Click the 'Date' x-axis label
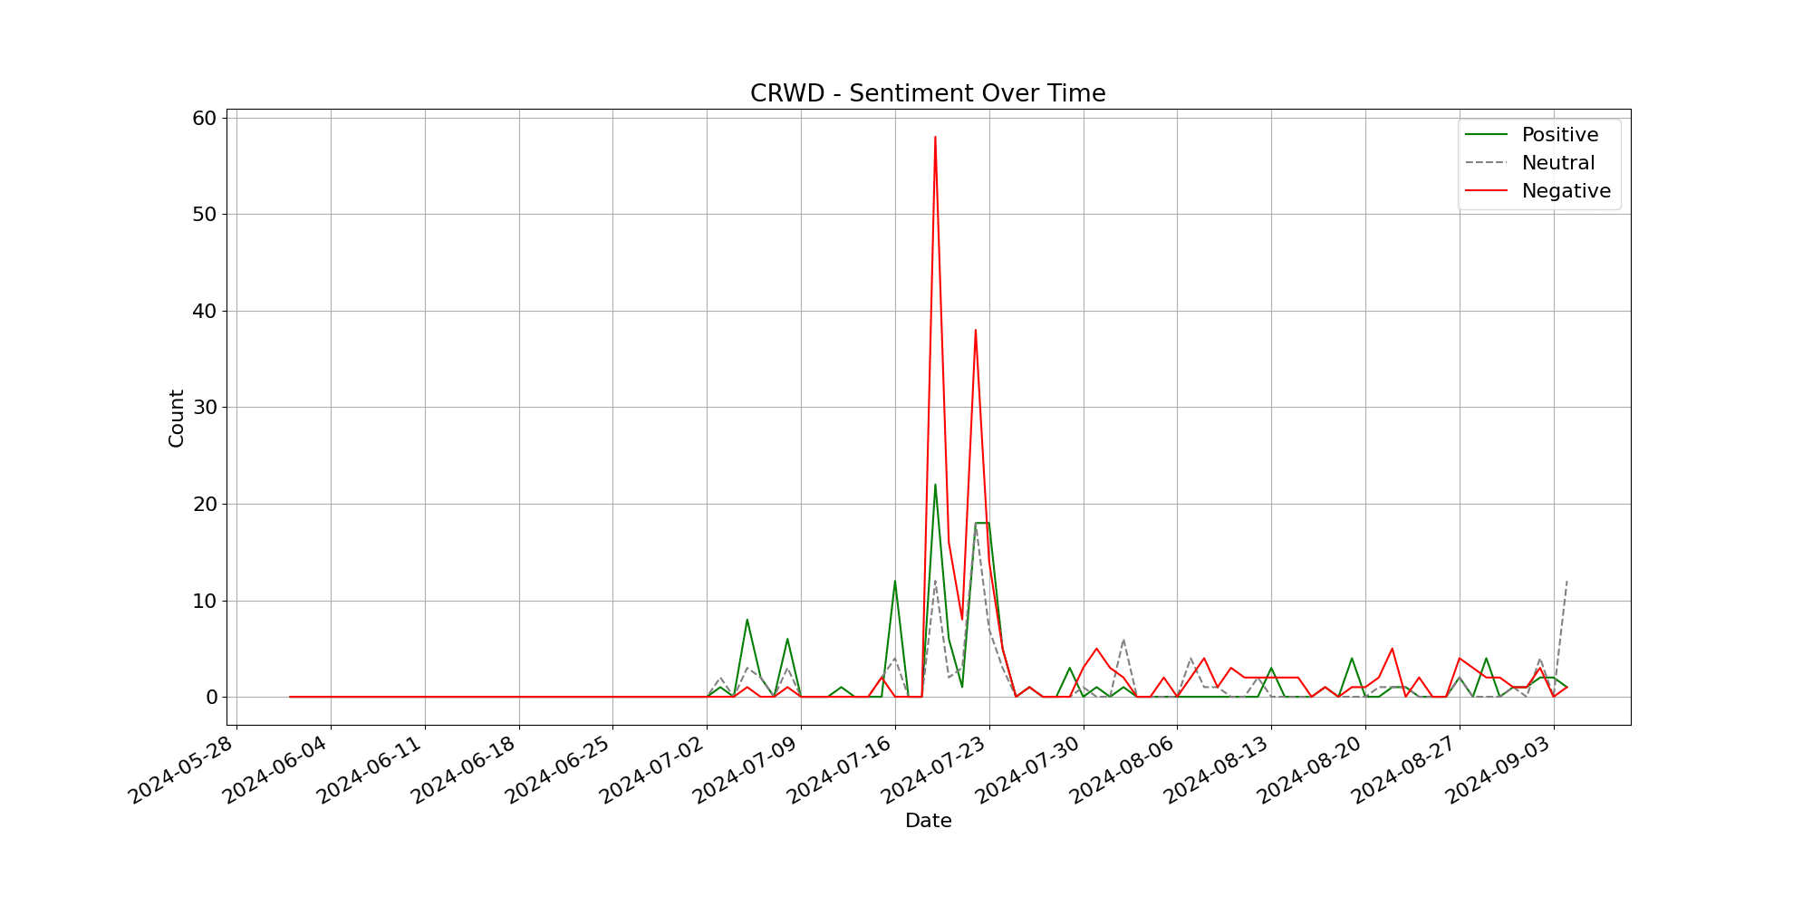The width and height of the screenshot is (1812, 906). click(x=928, y=821)
